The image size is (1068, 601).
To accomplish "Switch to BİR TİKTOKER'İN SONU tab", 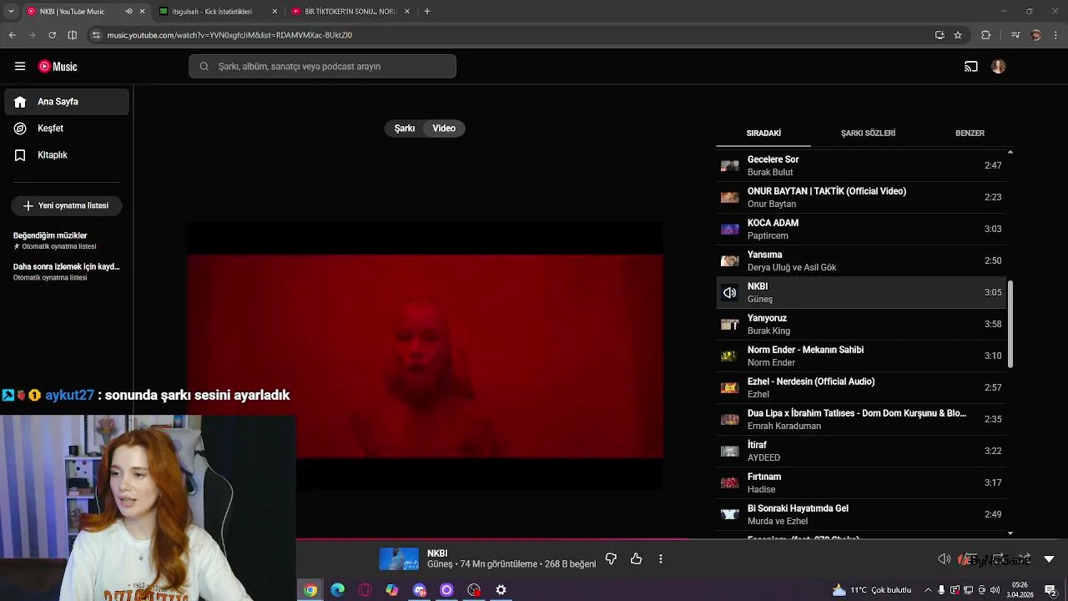I will (350, 12).
